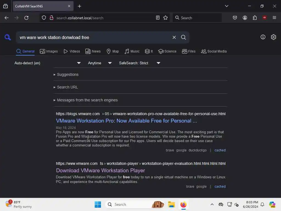Open the Firefox hamburger menu
The image size is (281, 211).
pos(274,18)
